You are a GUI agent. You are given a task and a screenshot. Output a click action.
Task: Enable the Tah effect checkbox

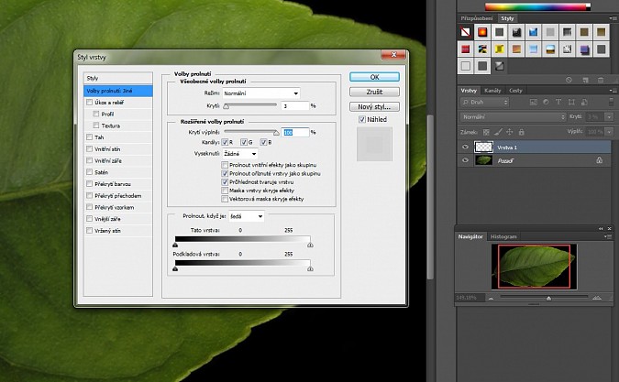[x=89, y=137]
